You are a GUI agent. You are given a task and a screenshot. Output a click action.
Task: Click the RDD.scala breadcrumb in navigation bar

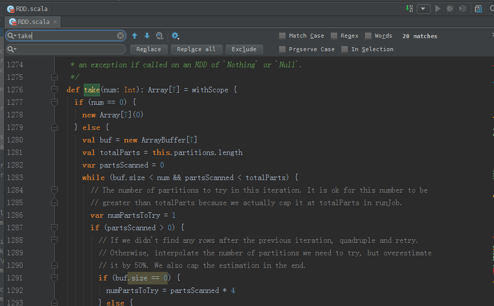pos(28,9)
